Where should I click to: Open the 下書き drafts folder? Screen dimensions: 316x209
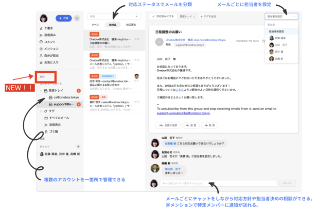click(x=50, y=29)
